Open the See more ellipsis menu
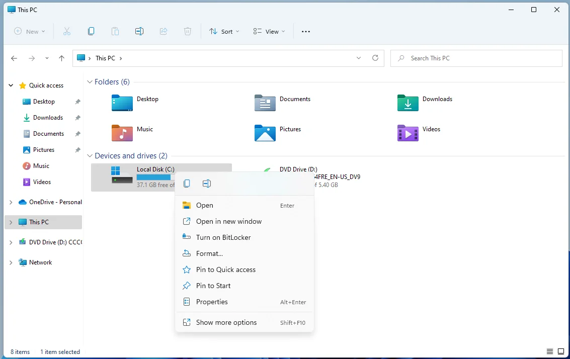Viewport: 570px width, 359px height. click(305, 32)
